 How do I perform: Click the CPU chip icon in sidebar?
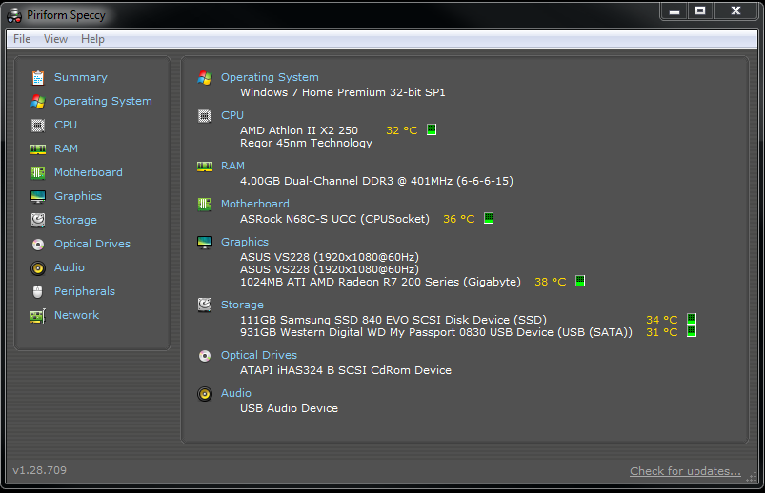point(38,126)
